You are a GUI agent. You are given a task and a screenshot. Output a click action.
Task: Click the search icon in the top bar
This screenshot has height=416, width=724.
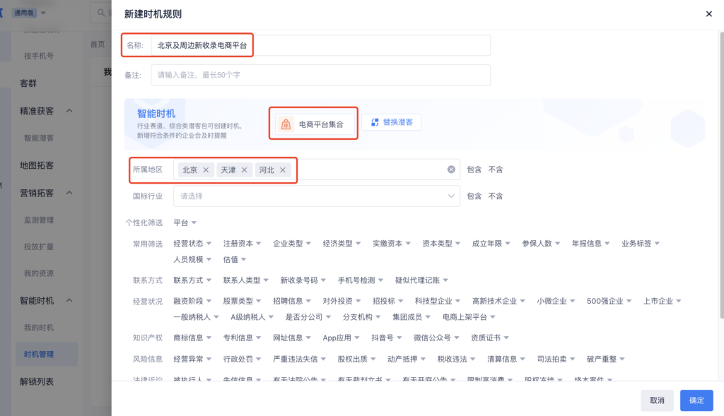tap(103, 13)
